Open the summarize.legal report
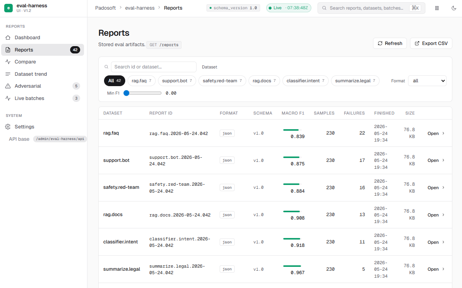Image resolution: width=462 pixels, height=288 pixels. [436, 269]
